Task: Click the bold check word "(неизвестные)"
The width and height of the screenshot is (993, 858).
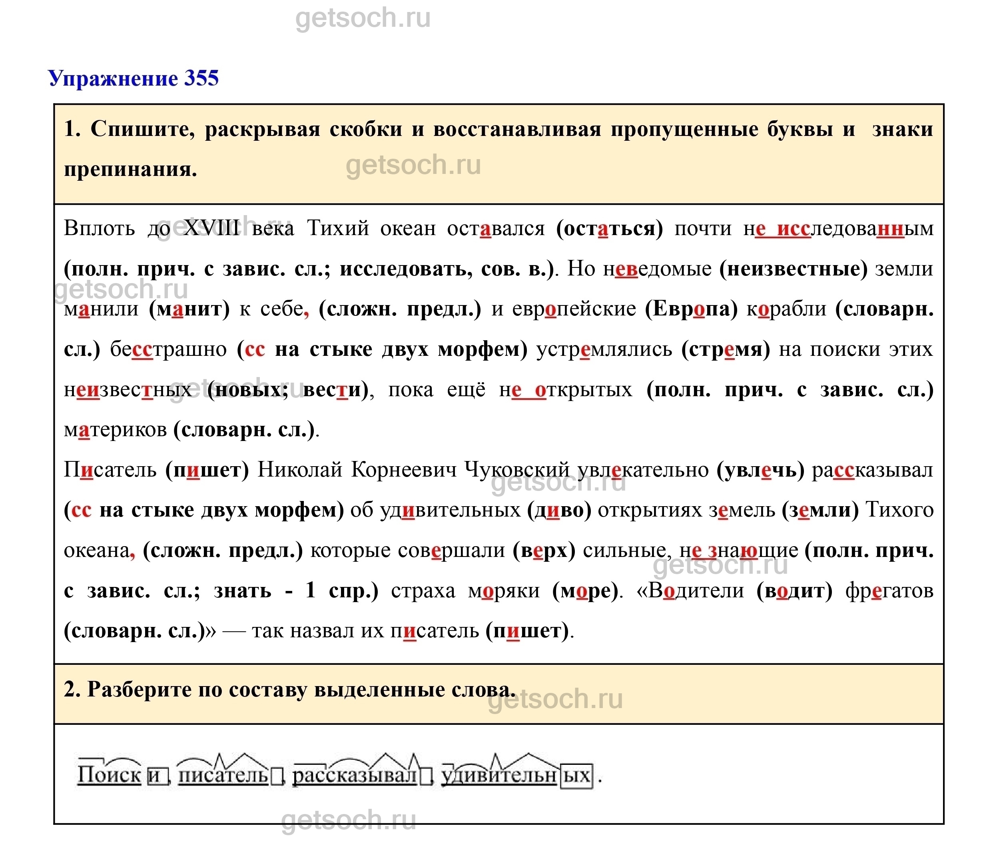Action: [793, 269]
